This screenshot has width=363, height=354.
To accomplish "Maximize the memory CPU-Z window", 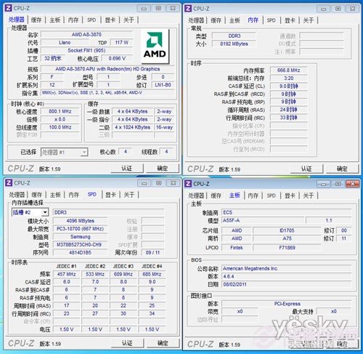I will pyautogui.click(x=338, y=9).
